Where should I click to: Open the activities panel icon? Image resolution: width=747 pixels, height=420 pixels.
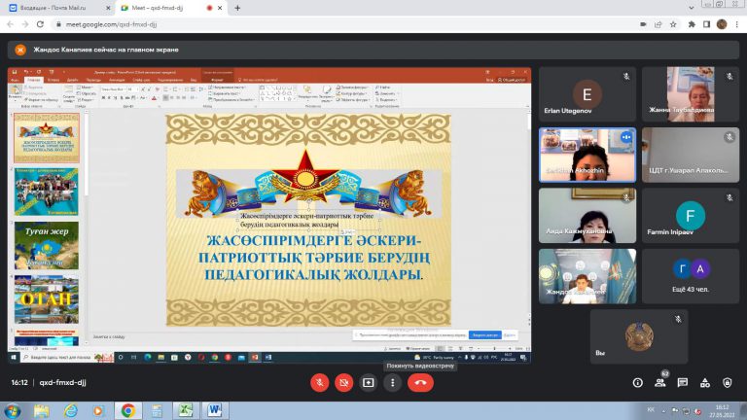pos(706,383)
